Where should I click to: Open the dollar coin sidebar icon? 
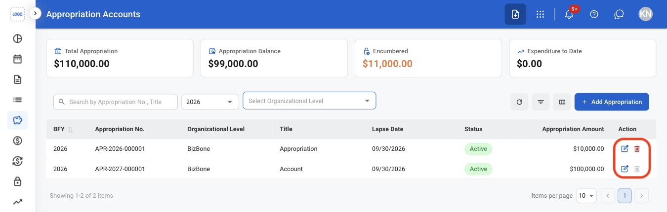tap(17, 141)
